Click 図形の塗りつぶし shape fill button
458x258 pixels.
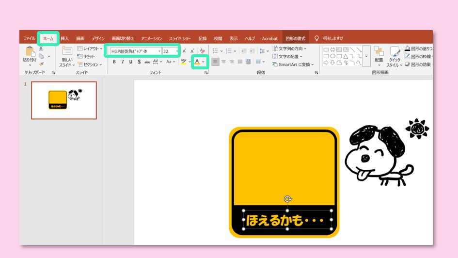point(419,48)
